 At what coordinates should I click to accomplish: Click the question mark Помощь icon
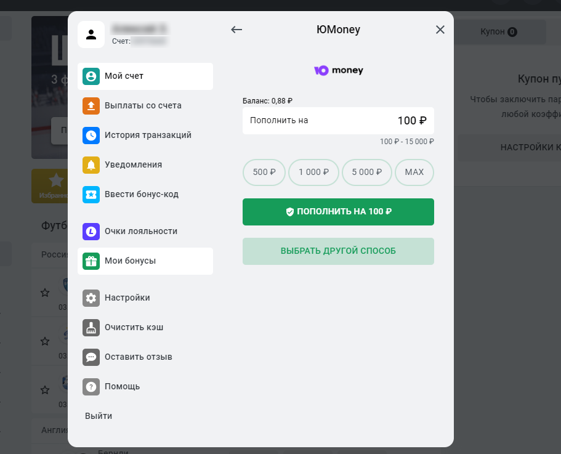pos(91,387)
